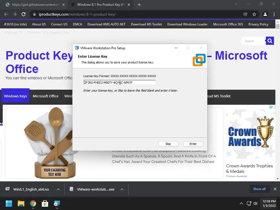Click Download Windows Loader link

[x=187, y=24]
